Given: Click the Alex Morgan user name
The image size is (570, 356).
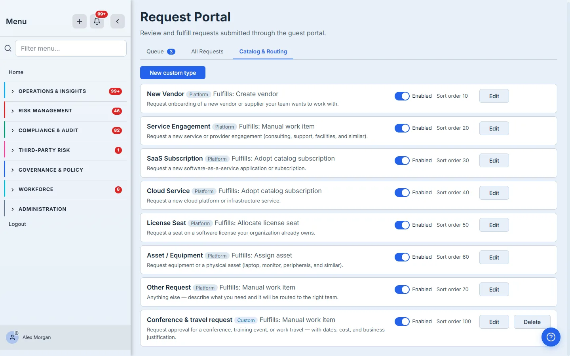Looking at the screenshot, I should (x=37, y=337).
